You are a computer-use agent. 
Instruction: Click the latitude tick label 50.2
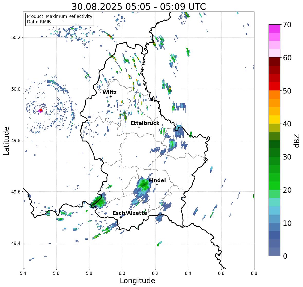click(16, 38)
